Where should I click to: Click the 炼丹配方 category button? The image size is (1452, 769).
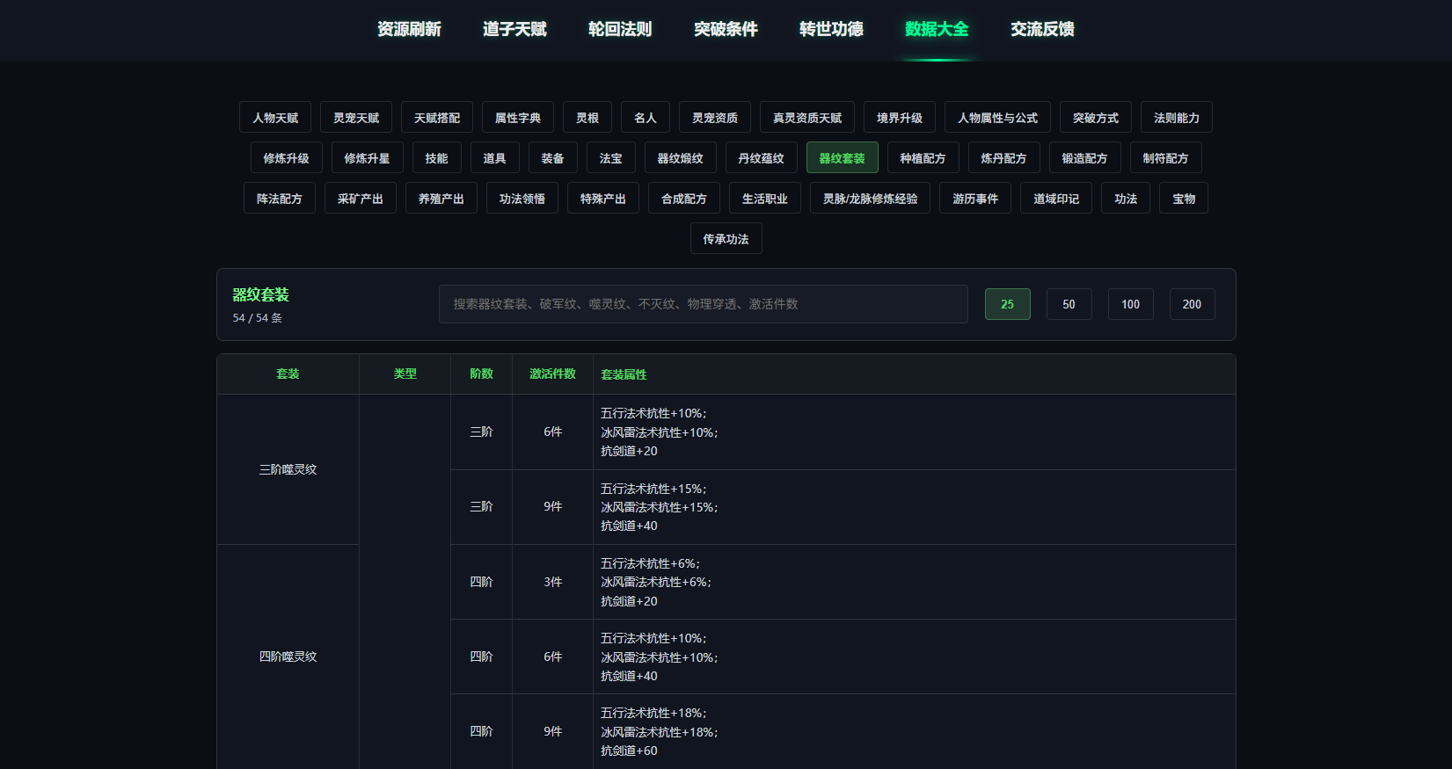pyautogui.click(x=1004, y=158)
